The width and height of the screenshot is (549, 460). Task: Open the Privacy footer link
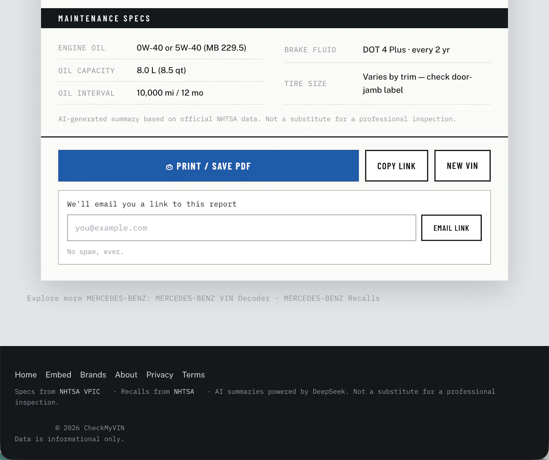160,375
